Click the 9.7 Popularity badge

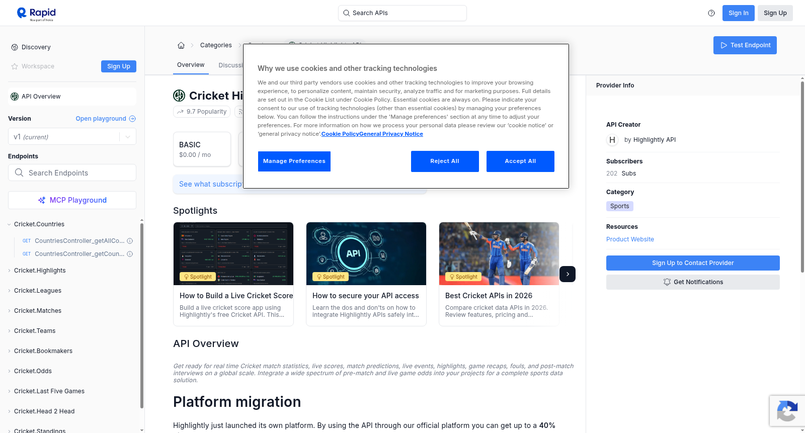click(x=202, y=112)
